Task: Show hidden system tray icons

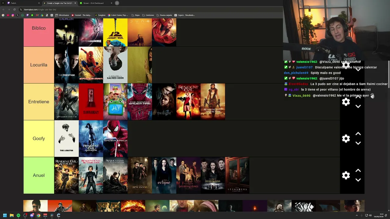Action: tap(357, 215)
